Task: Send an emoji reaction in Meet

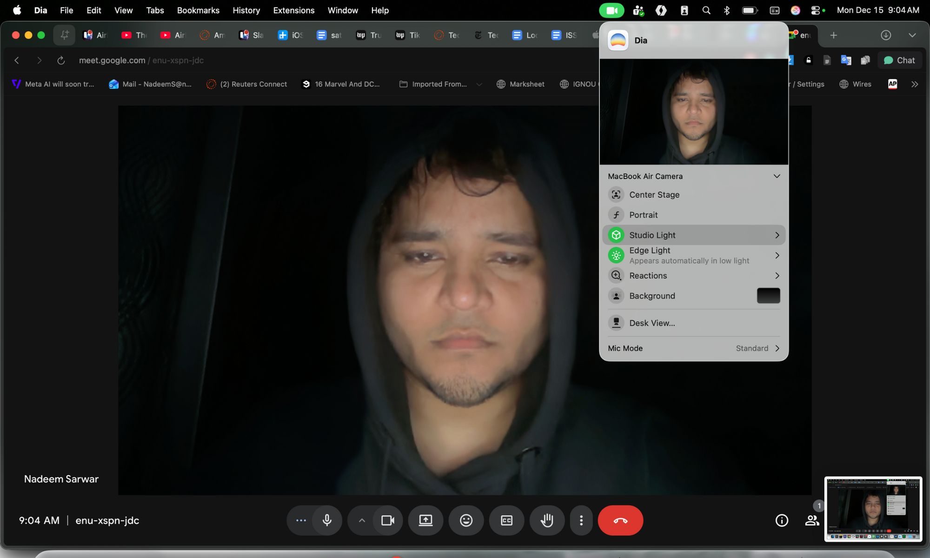Action: point(466,520)
